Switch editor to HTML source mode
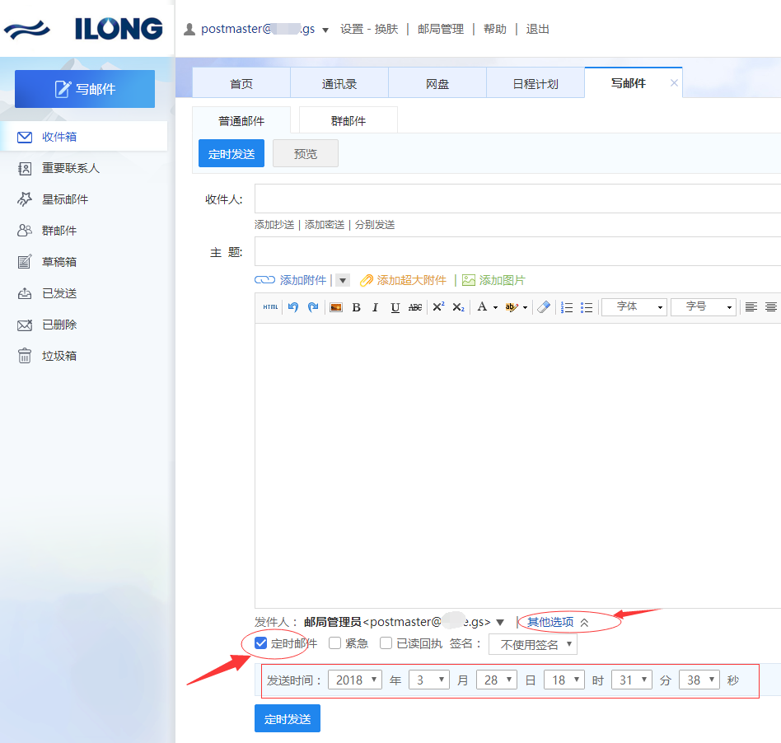 (270, 307)
